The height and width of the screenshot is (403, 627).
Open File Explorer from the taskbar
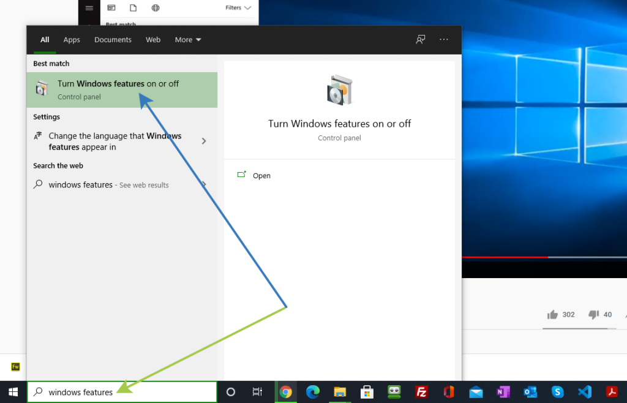(340, 392)
